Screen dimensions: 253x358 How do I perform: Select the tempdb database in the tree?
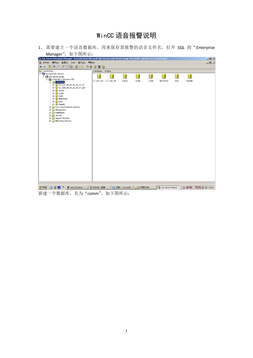point(62,104)
